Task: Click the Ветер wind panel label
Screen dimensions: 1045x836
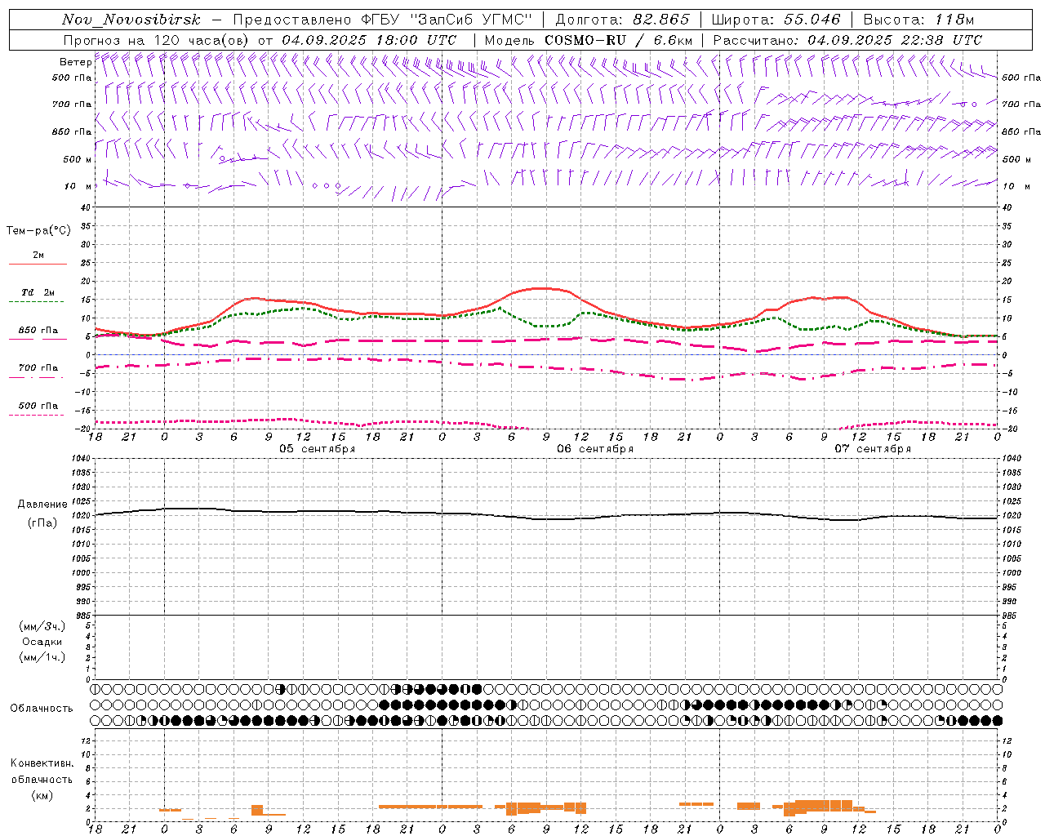Action: [75, 62]
